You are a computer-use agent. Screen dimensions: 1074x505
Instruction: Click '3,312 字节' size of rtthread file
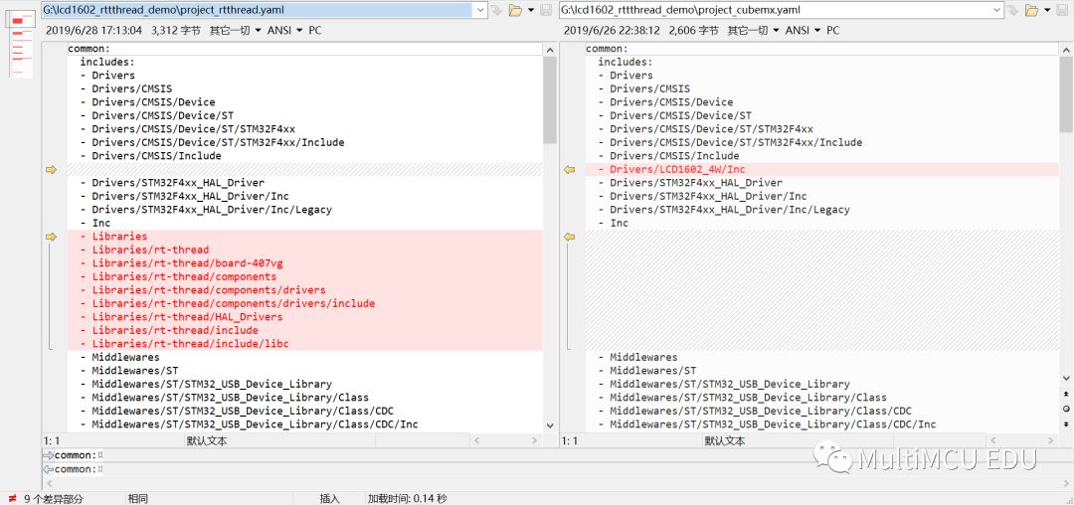[175, 30]
